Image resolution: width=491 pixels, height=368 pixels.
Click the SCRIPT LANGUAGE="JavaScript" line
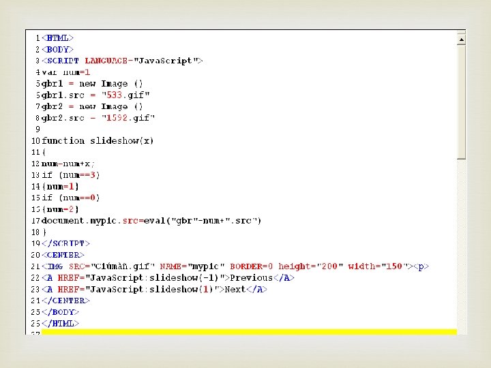pyautogui.click(x=122, y=61)
